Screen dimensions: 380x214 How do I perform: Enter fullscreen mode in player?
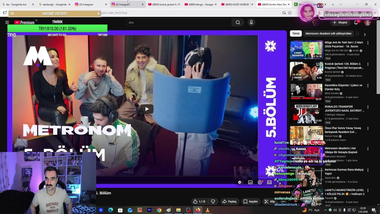point(278,182)
